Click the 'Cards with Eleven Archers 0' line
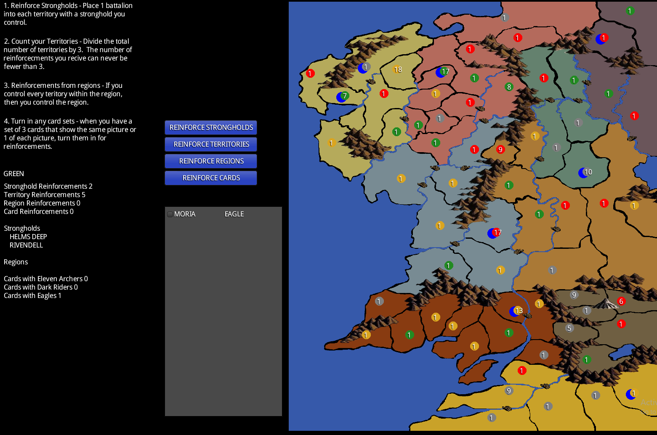657x435 pixels. [x=46, y=279]
